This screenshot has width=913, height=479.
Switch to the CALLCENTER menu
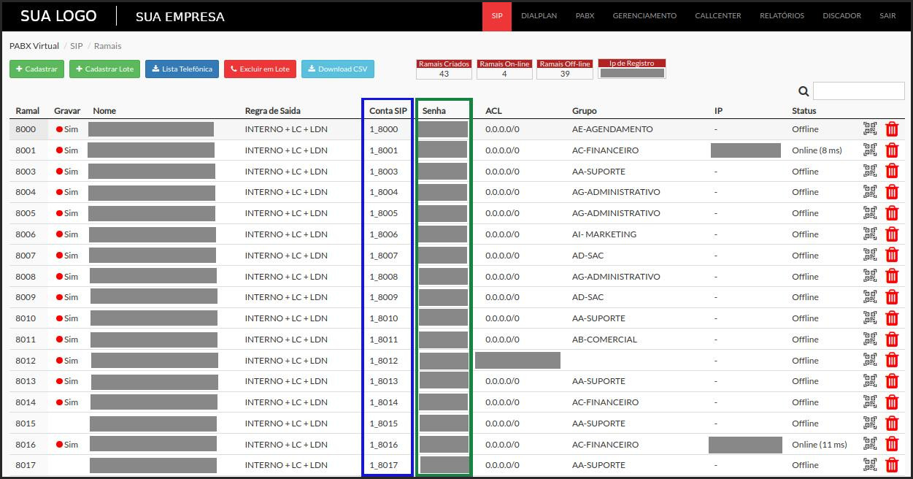(x=718, y=16)
